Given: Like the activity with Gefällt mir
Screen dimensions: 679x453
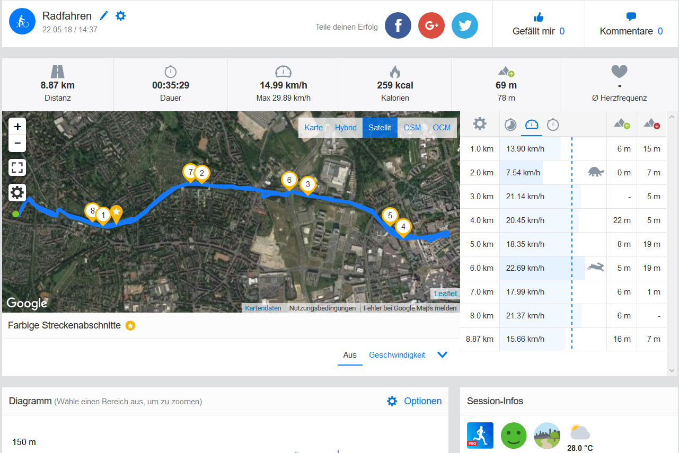Looking at the screenshot, I should click(539, 24).
